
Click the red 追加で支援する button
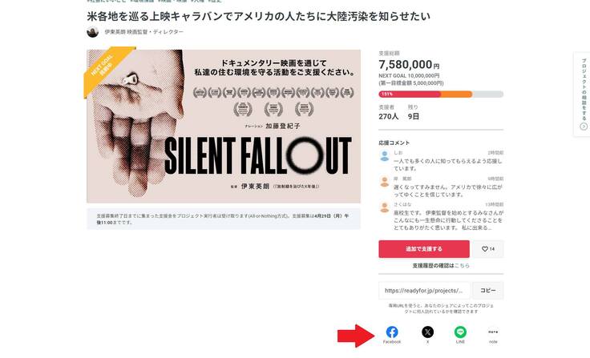click(424, 249)
